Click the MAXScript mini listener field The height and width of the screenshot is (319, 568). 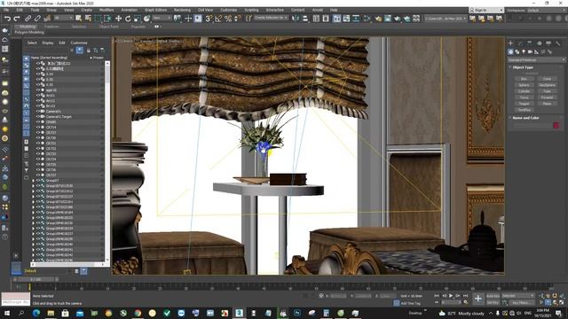[x=16, y=301]
